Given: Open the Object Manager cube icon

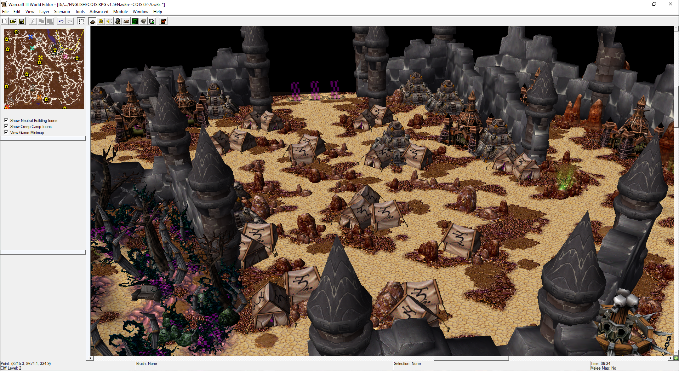Looking at the screenshot, I should click(x=143, y=21).
